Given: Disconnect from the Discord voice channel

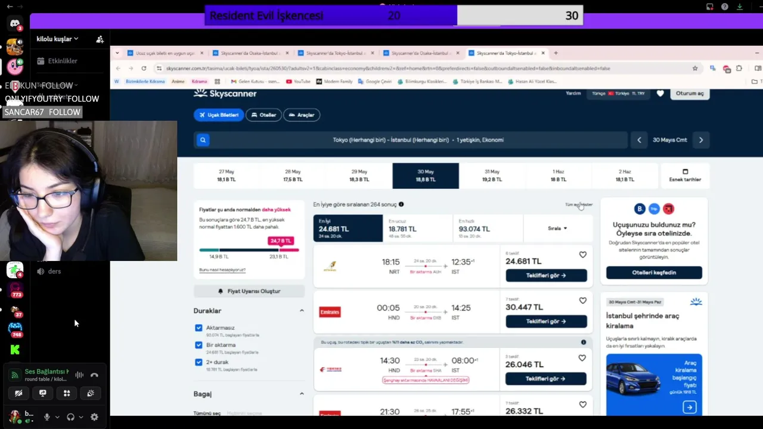Looking at the screenshot, I should pyautogui.click(x=94, y=375).
